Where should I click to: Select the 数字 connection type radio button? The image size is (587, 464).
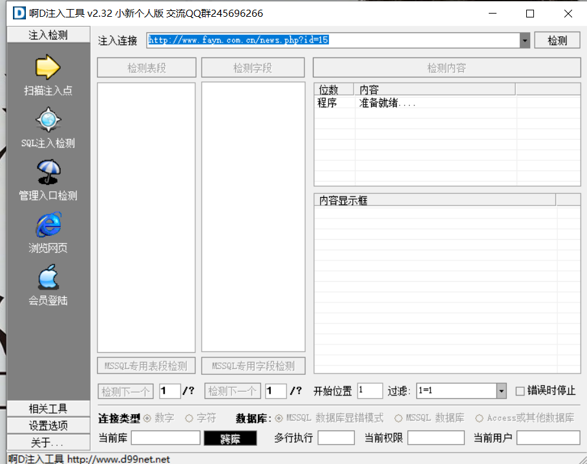(x=147, y=418)
